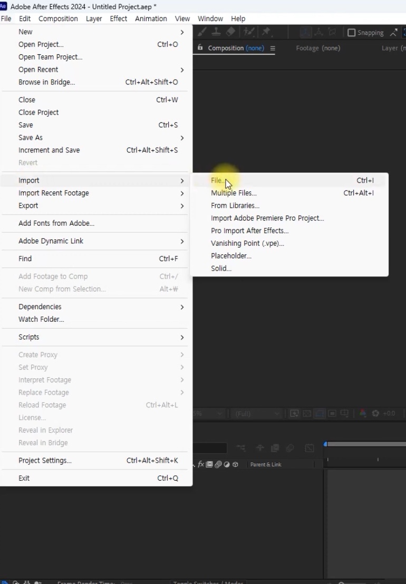Open the Composition panel hamburger menu
This screenshot has height=584, width=406.
273,49
